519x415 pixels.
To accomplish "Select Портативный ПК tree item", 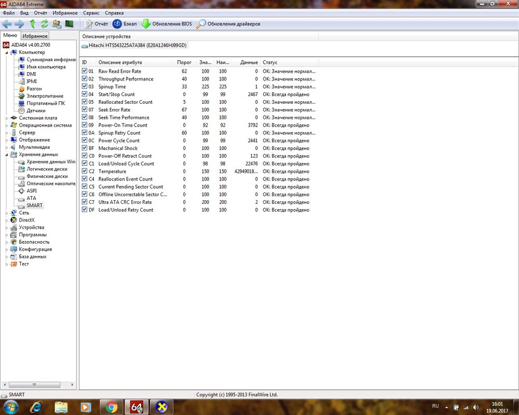I will tap(46, 103).
